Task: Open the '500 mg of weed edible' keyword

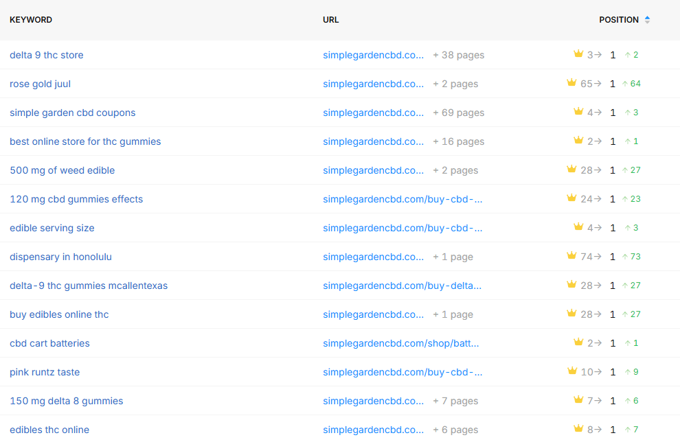Action: point(62,170)
